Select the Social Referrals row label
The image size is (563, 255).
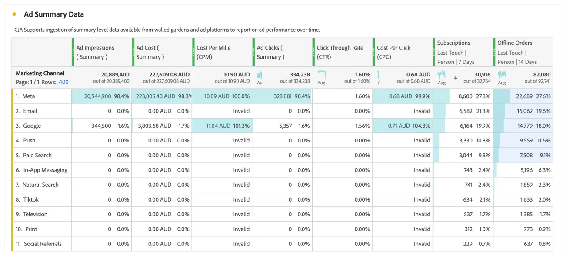point(43,244)
